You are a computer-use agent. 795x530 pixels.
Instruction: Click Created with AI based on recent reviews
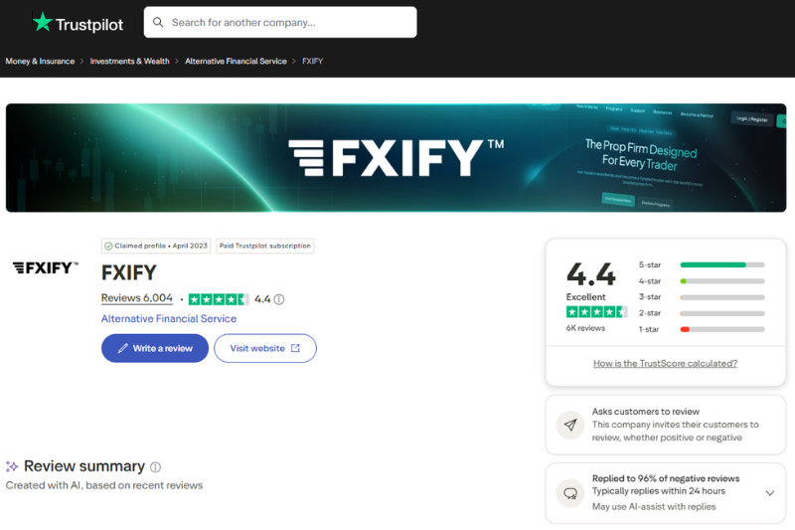pos(104,485)
